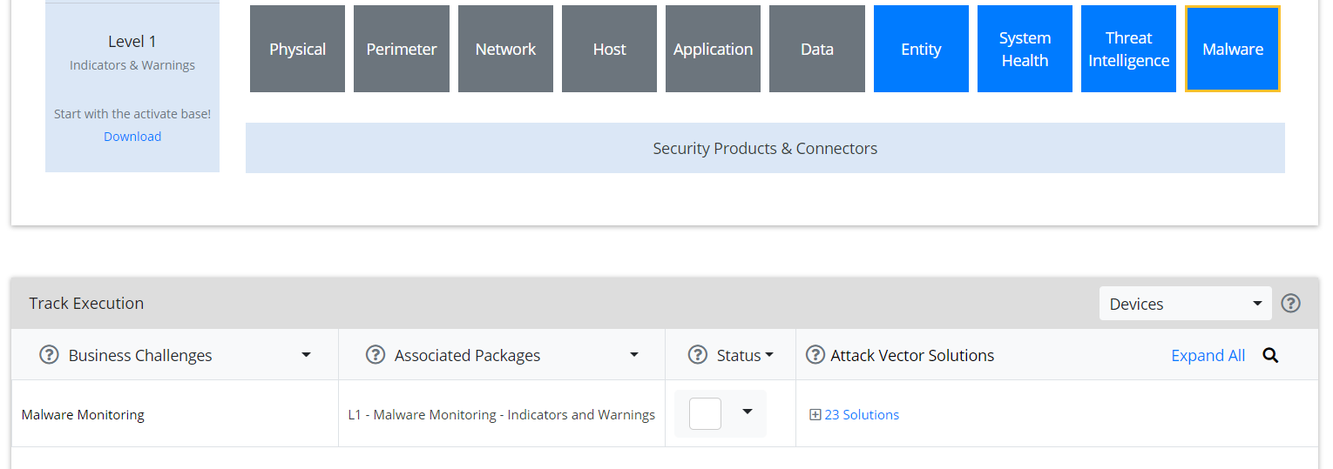Image resolution: width=1333 pixels, height=469 pixels.
Task: Click the Malware Monitoring status color box
Action: pyautogui.click(x=705, y=413)
